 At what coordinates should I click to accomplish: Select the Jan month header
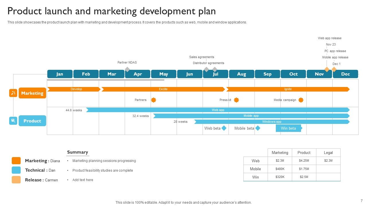click(x=60, y=74)
